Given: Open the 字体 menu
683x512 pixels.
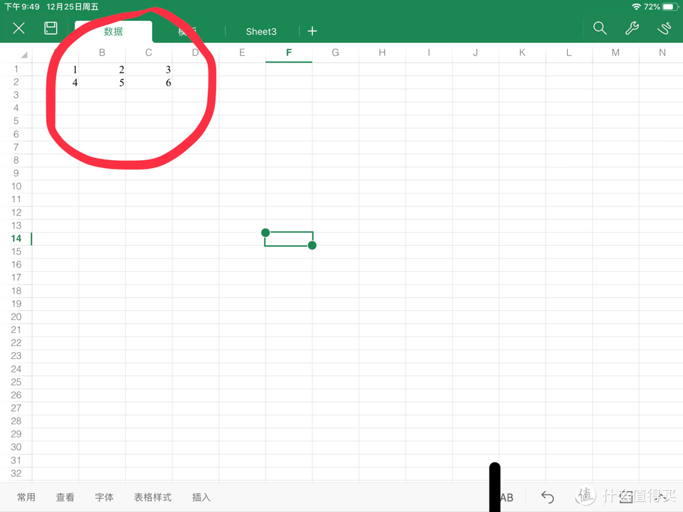Looking at the screenshot, I should click(x=104, y=497).
